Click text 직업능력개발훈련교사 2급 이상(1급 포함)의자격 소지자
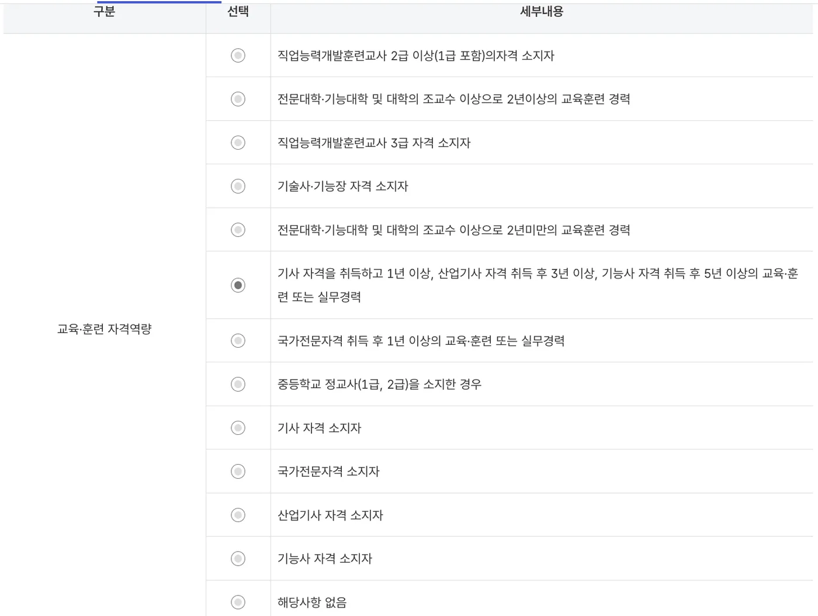Screen dimensions: 818x616 click(x=416, y=56)
